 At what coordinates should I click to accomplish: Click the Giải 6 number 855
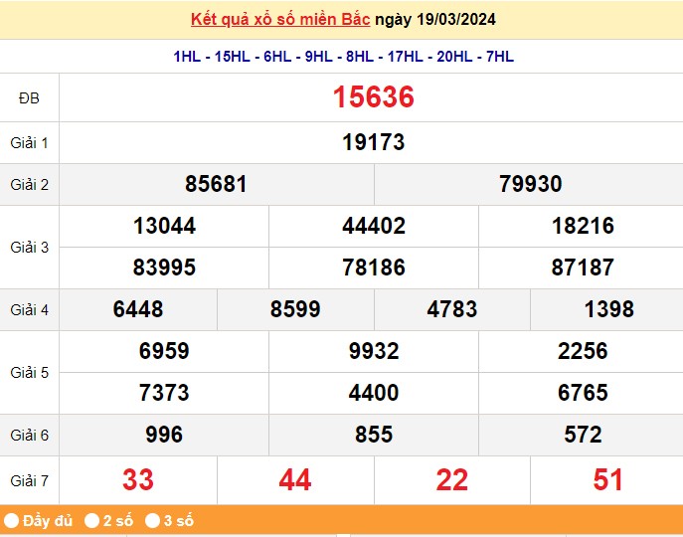[374, 435]
